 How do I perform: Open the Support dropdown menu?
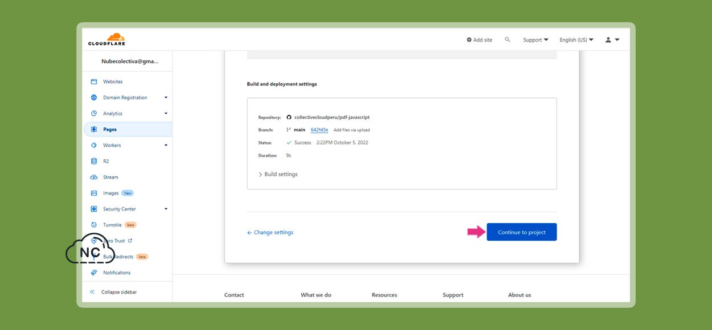click(x=535, y=40)
